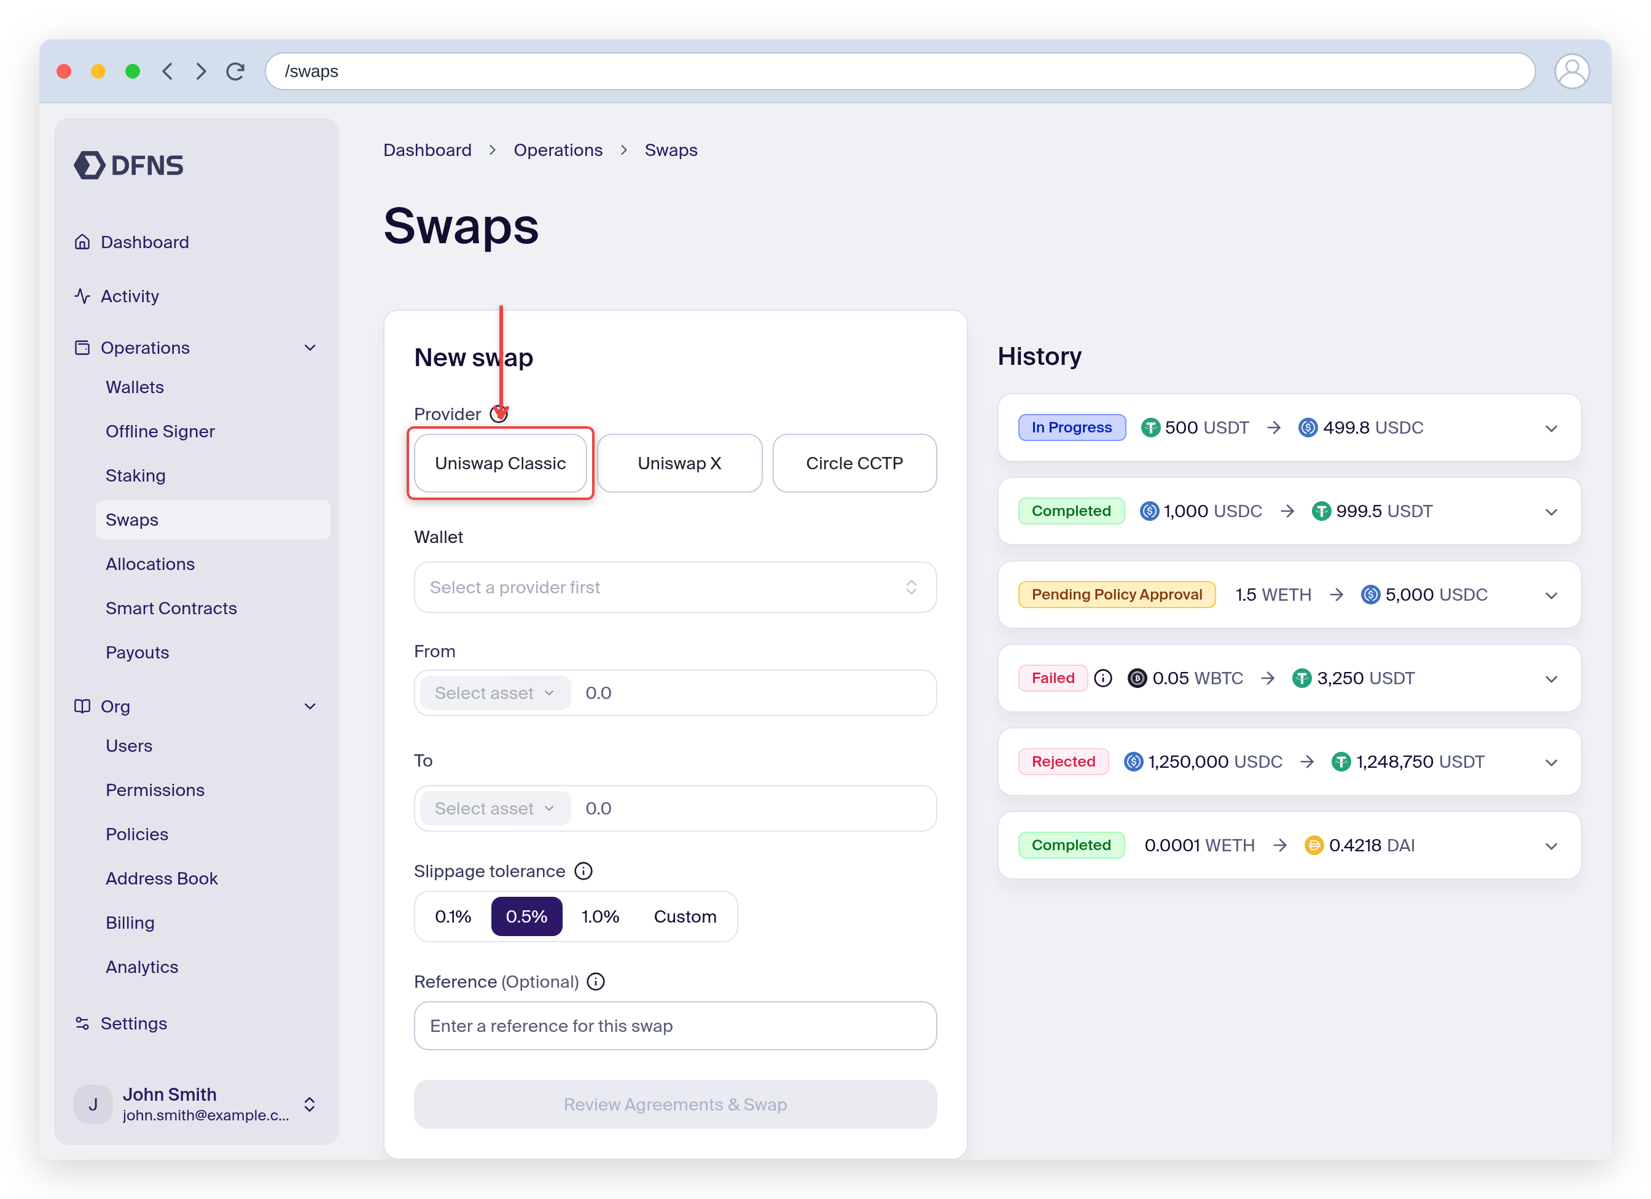Set slippage to 0.1%
Screen dimensions: 1651x1199
click(x=453, y=916)
